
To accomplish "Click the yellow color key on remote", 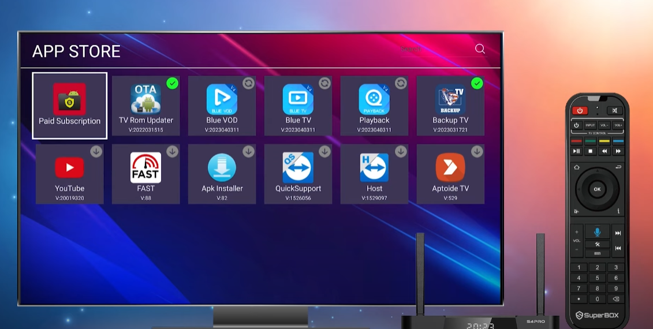I will coord(604,141).
